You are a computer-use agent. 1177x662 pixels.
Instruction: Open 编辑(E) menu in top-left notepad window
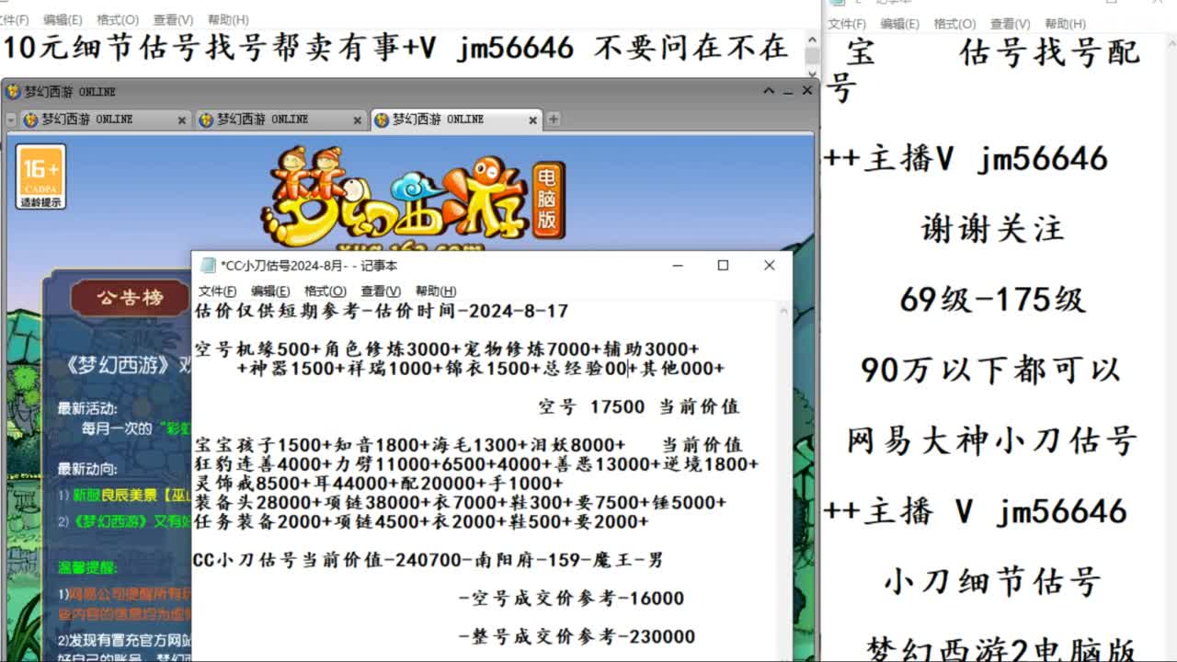pyautogui.click(x=63, y=19)
